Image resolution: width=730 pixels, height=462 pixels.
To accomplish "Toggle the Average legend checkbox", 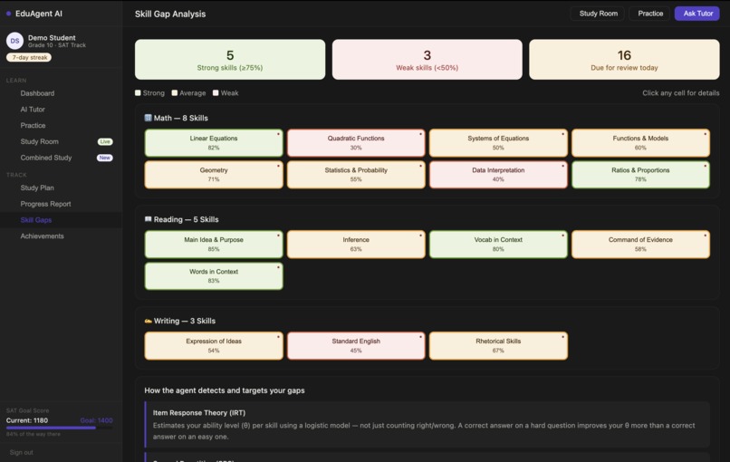I will (175, 92).
